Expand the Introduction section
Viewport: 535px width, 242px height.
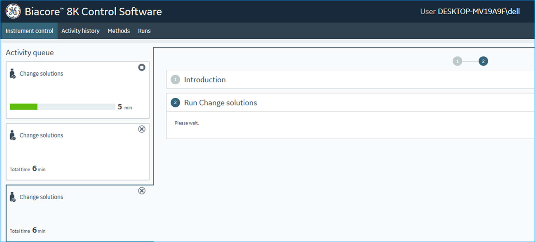[x=205, y=80]
